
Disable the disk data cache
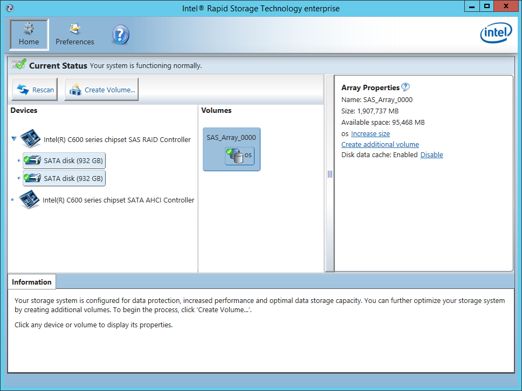tap(431, 154)
